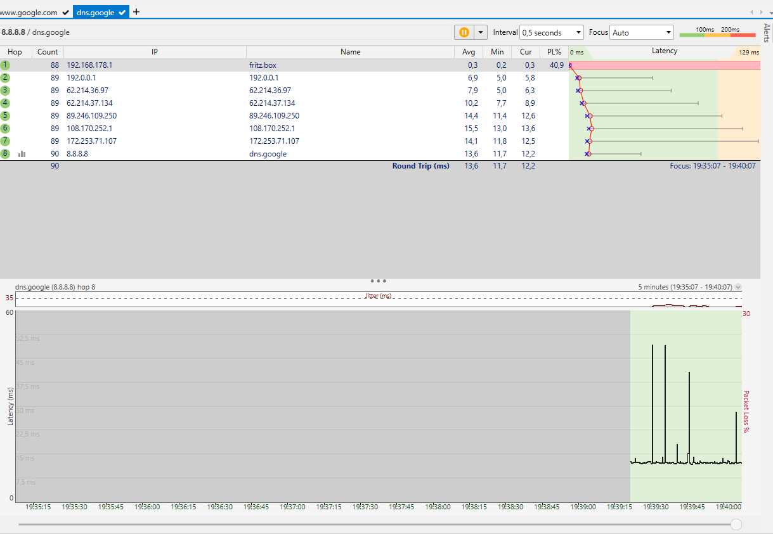Click dns.google name in hop 8 row

tap(268, 154)
